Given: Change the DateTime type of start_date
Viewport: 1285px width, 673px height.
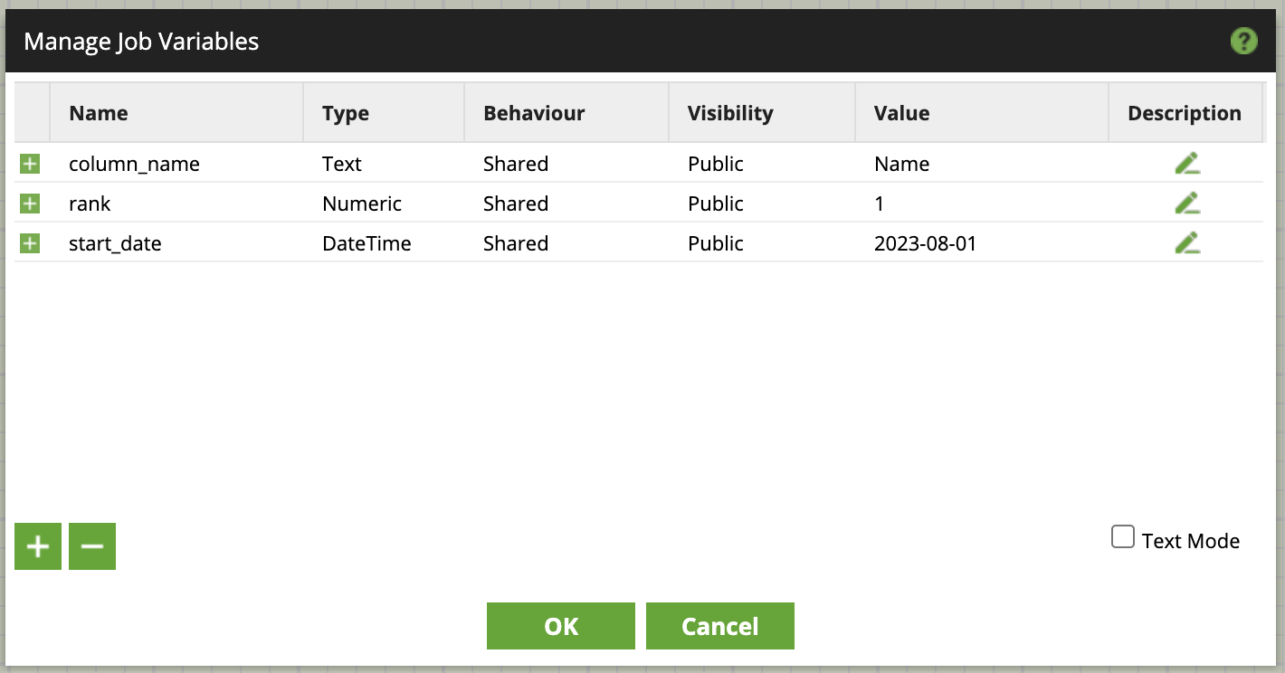Looking at the screenshot, I should (384, 243).
